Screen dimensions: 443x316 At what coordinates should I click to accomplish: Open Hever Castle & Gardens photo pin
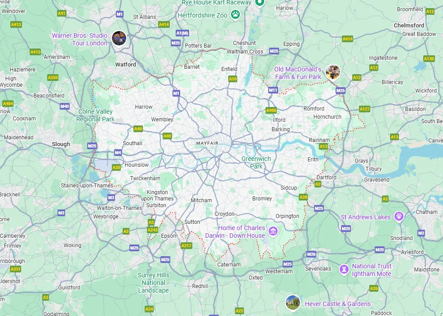coord(292,303)
